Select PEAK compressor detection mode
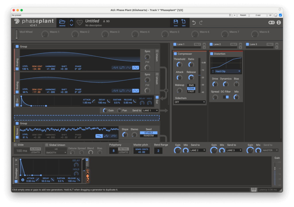This screenshot has width=294, height=207. [x=191, y=88]
